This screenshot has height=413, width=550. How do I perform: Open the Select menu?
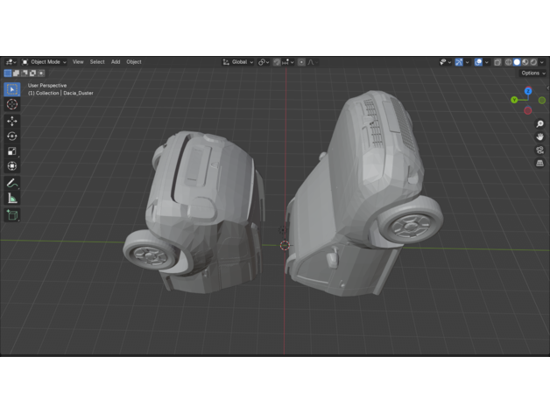coord(96,62)
